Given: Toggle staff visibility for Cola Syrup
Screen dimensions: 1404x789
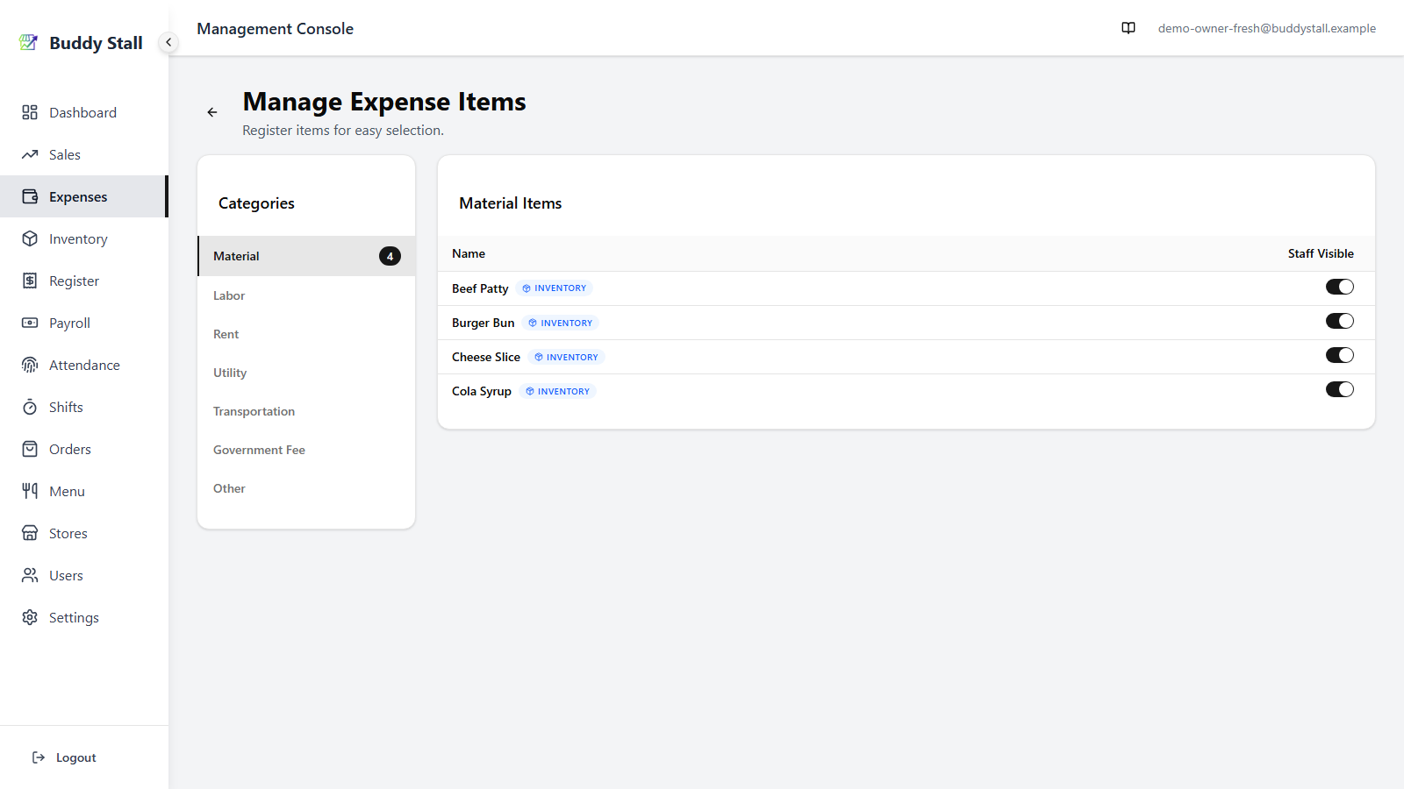Looking at the screenshot, I should pyautogui.click(x=1340, y=389).
